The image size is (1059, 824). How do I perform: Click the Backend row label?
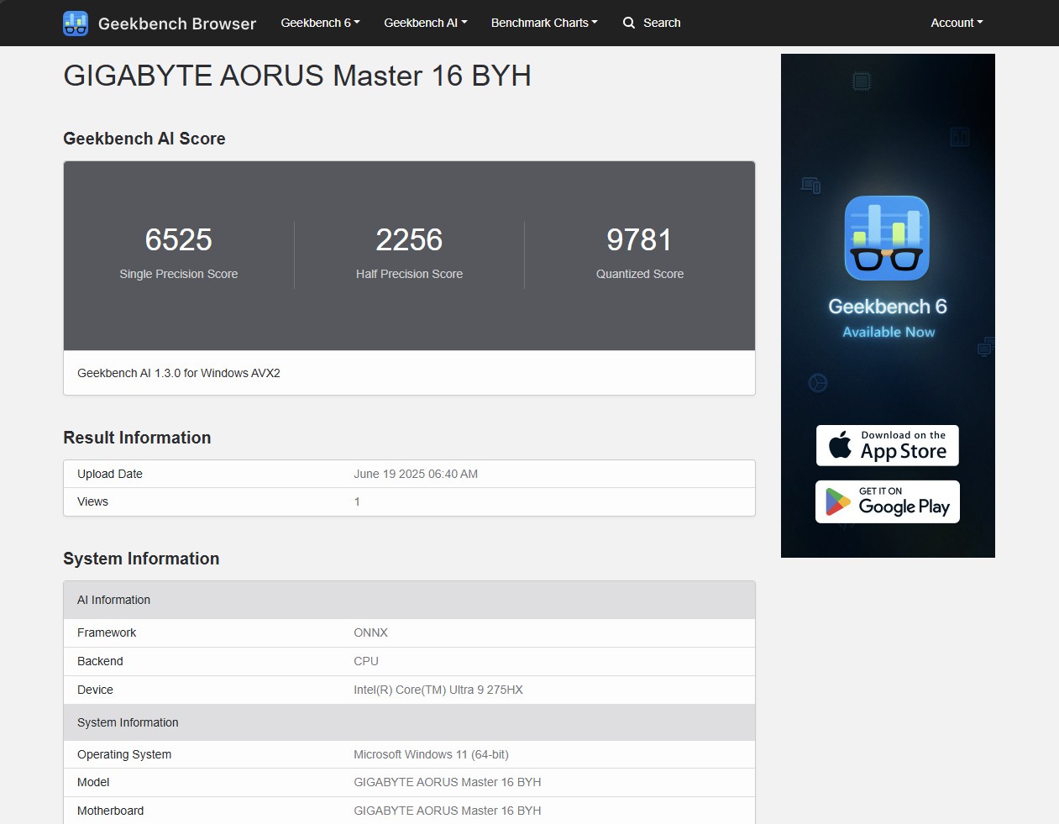click(100, 661)
